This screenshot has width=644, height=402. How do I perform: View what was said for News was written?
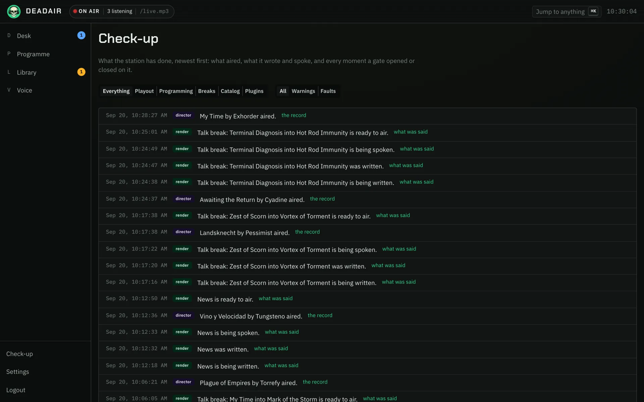pos(271,348)
